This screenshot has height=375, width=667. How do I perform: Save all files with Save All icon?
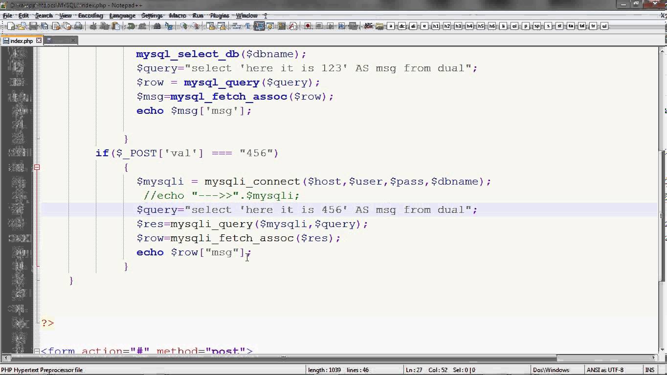[44, 26]
